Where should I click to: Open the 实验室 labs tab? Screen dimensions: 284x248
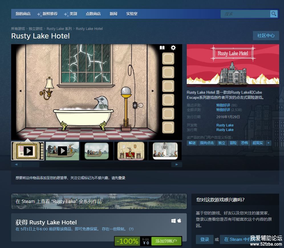pyautogui.click(x=132, y=14)
